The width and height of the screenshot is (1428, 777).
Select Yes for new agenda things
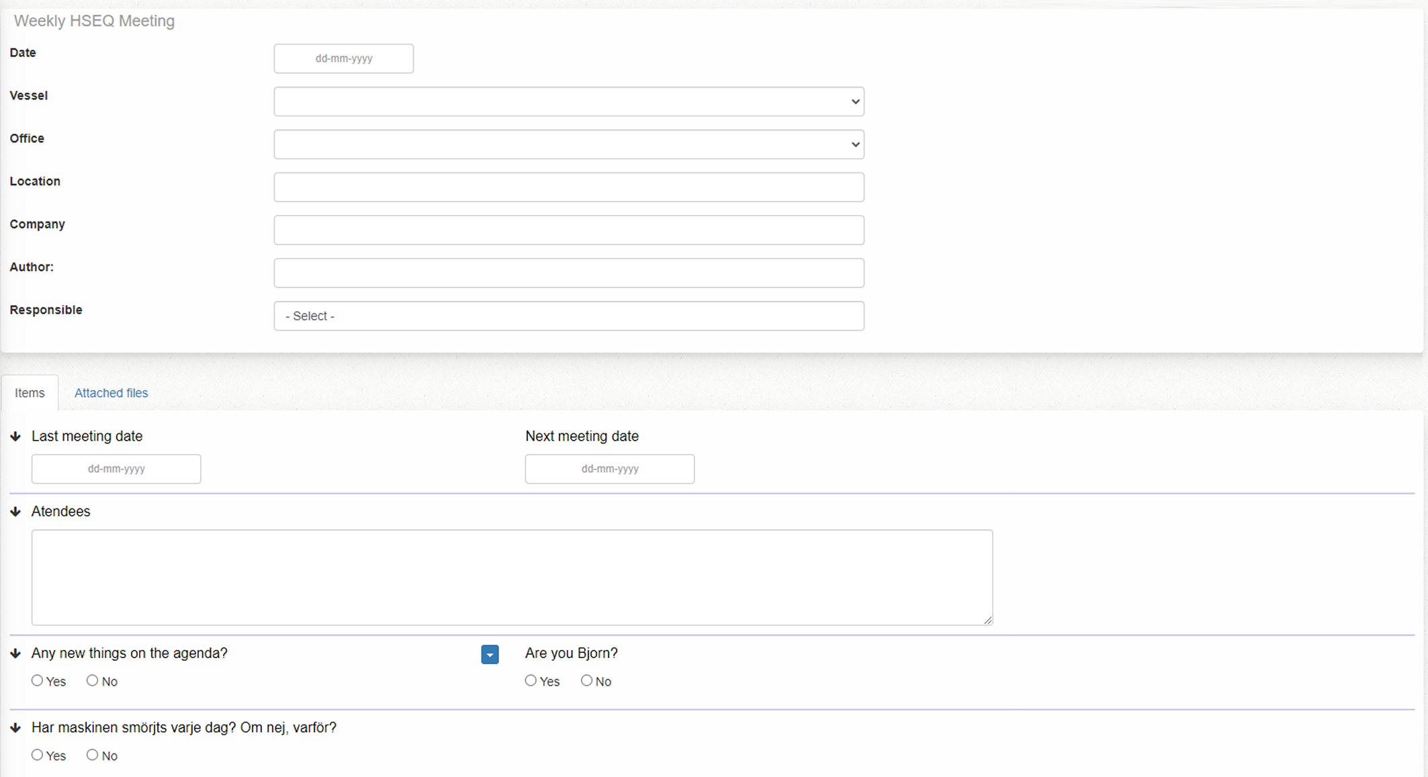pyautogui.click(x=38, y=681)
